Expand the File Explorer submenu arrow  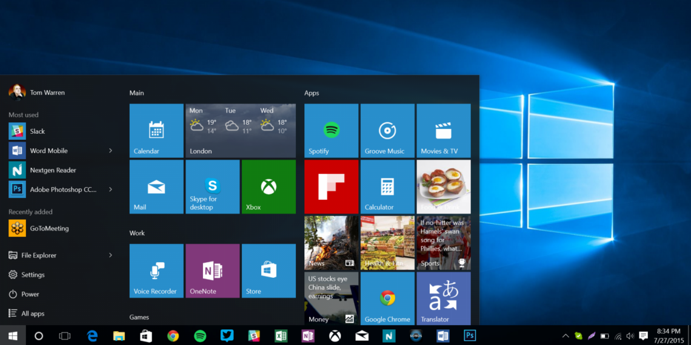110,255
